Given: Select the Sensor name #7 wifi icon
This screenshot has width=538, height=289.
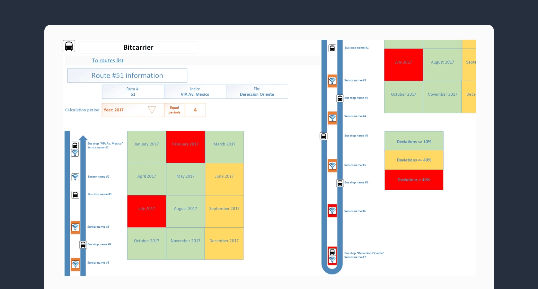Looking at the screenshot, I should coord(332,259).
